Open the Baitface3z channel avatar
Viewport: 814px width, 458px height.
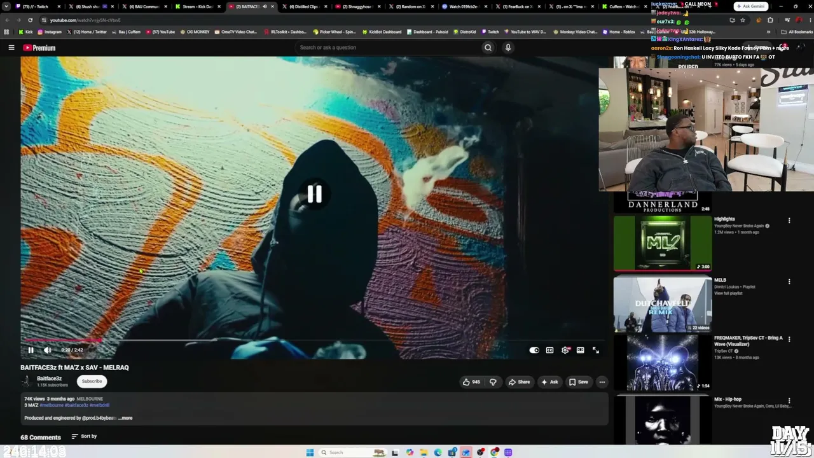27,381
